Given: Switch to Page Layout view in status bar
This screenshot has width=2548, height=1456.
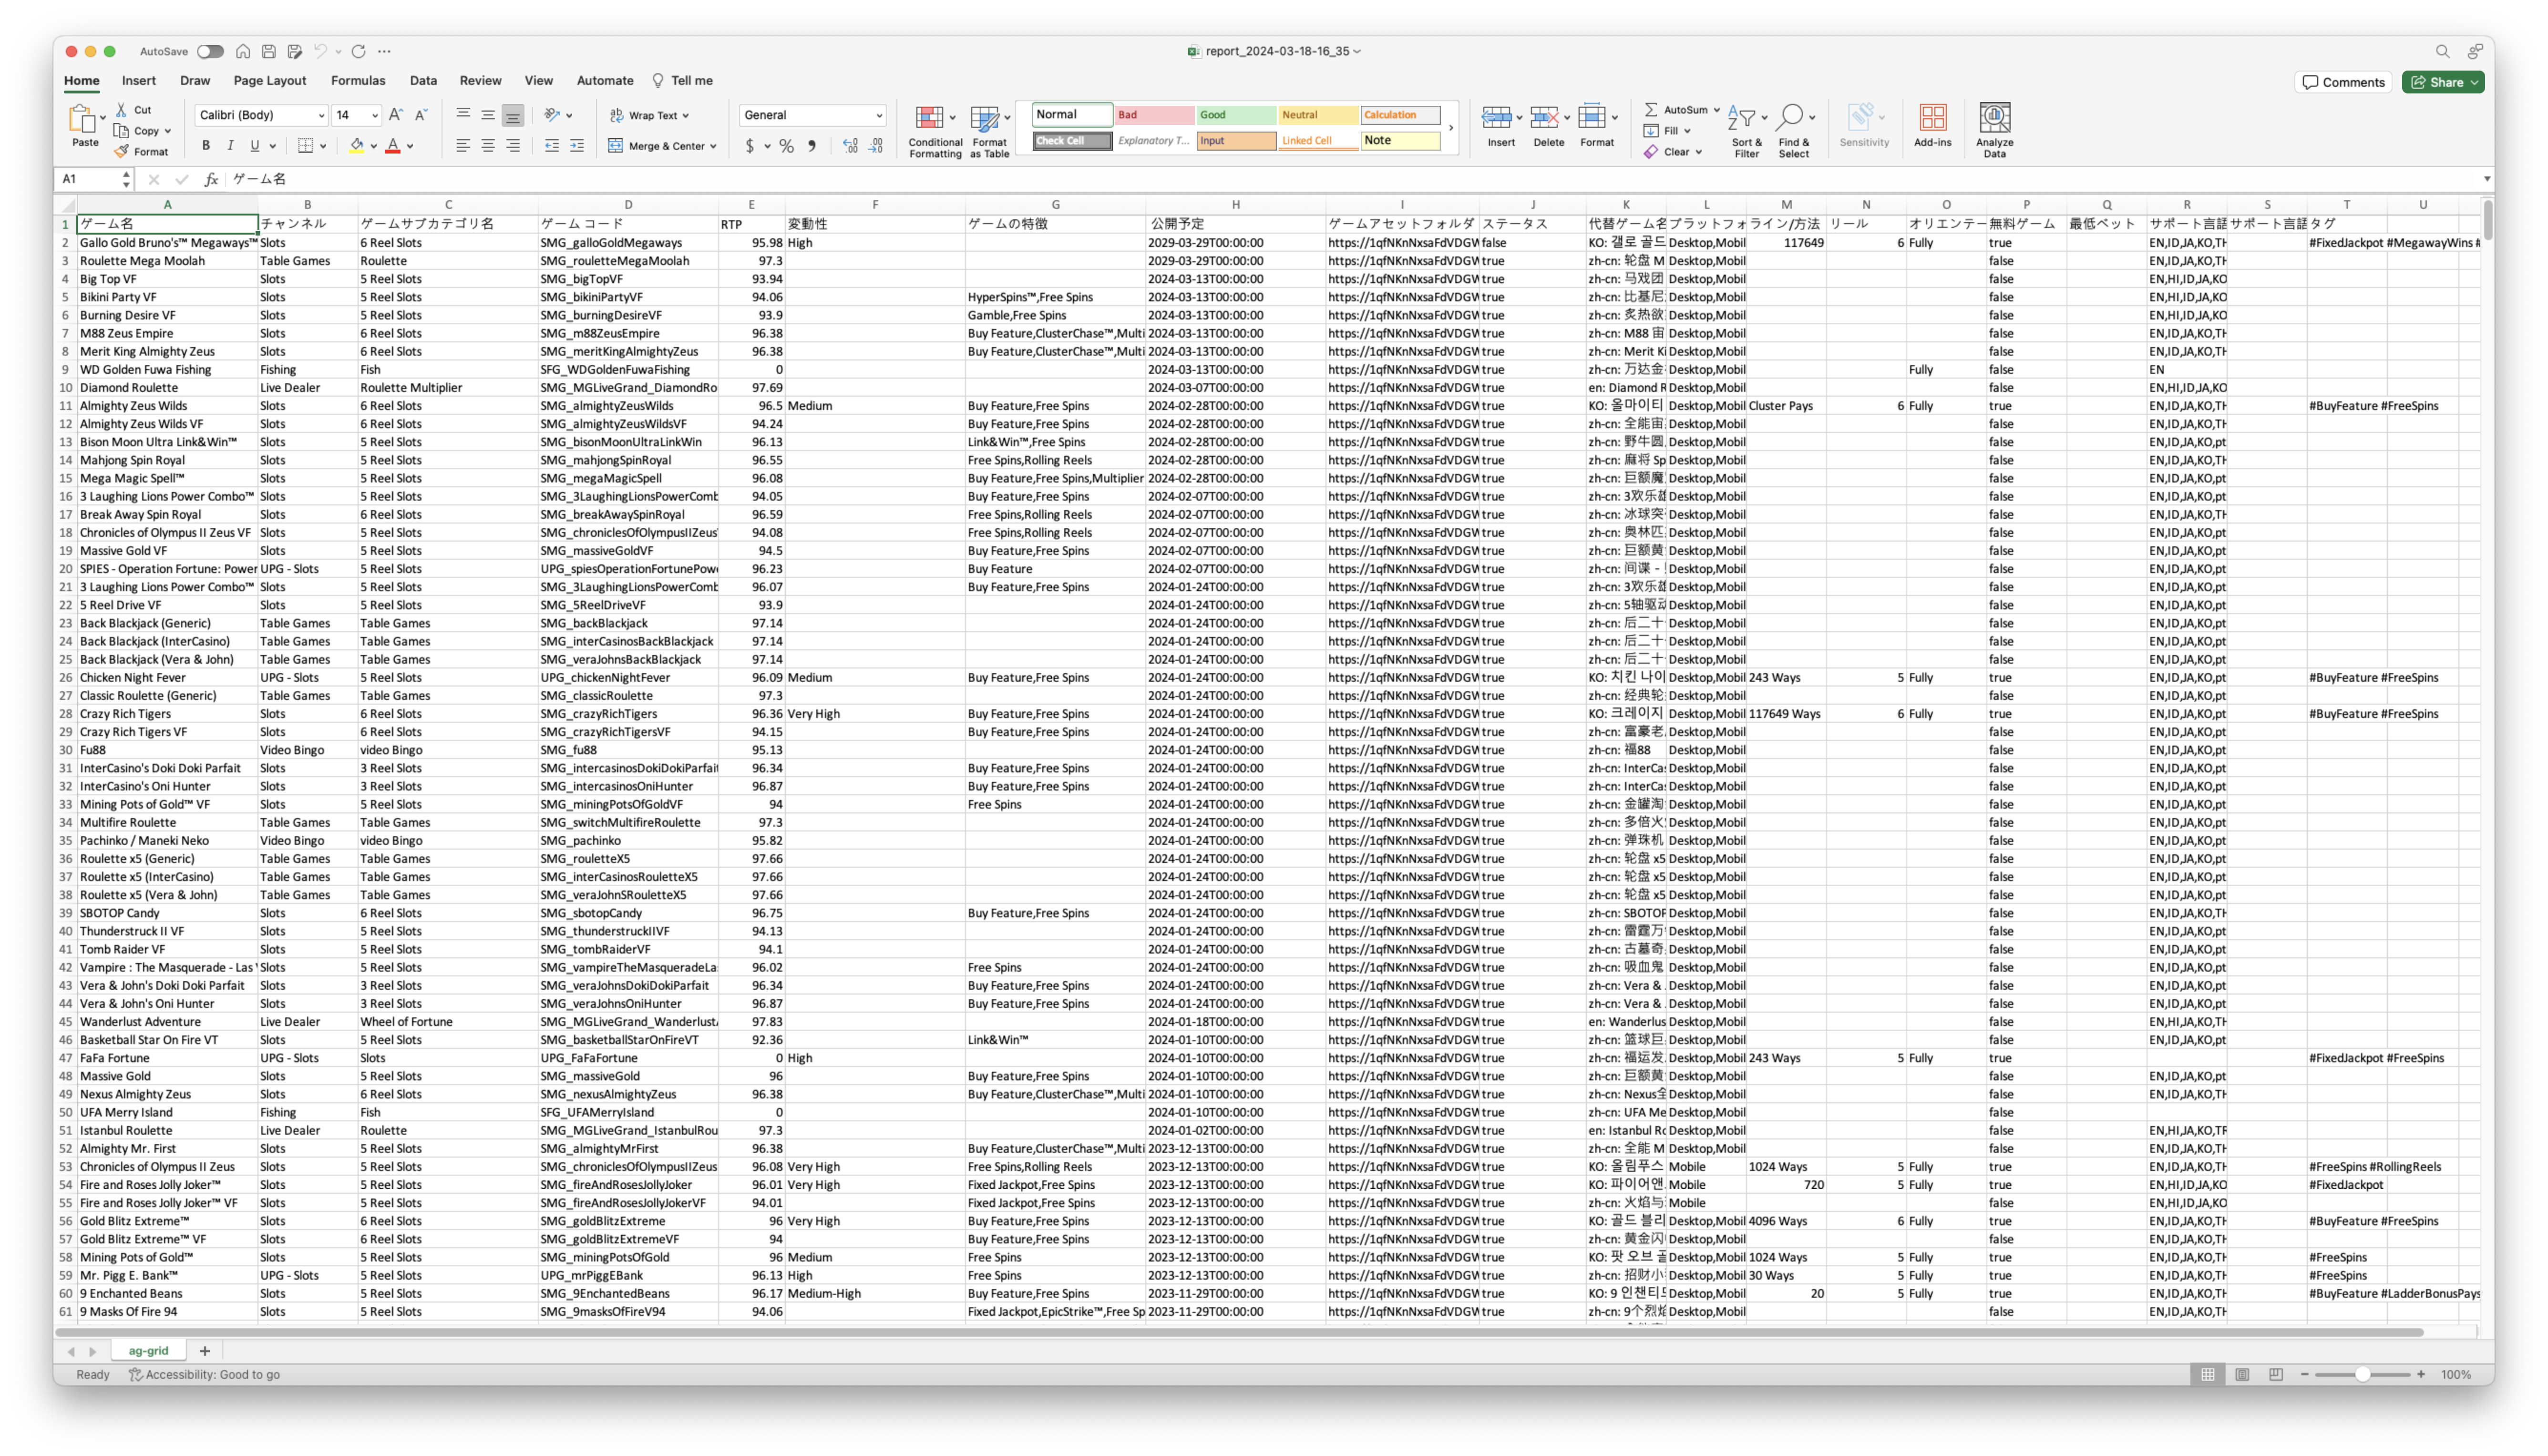Looking at the screenshot, I should click(x=2242, y=1375).
